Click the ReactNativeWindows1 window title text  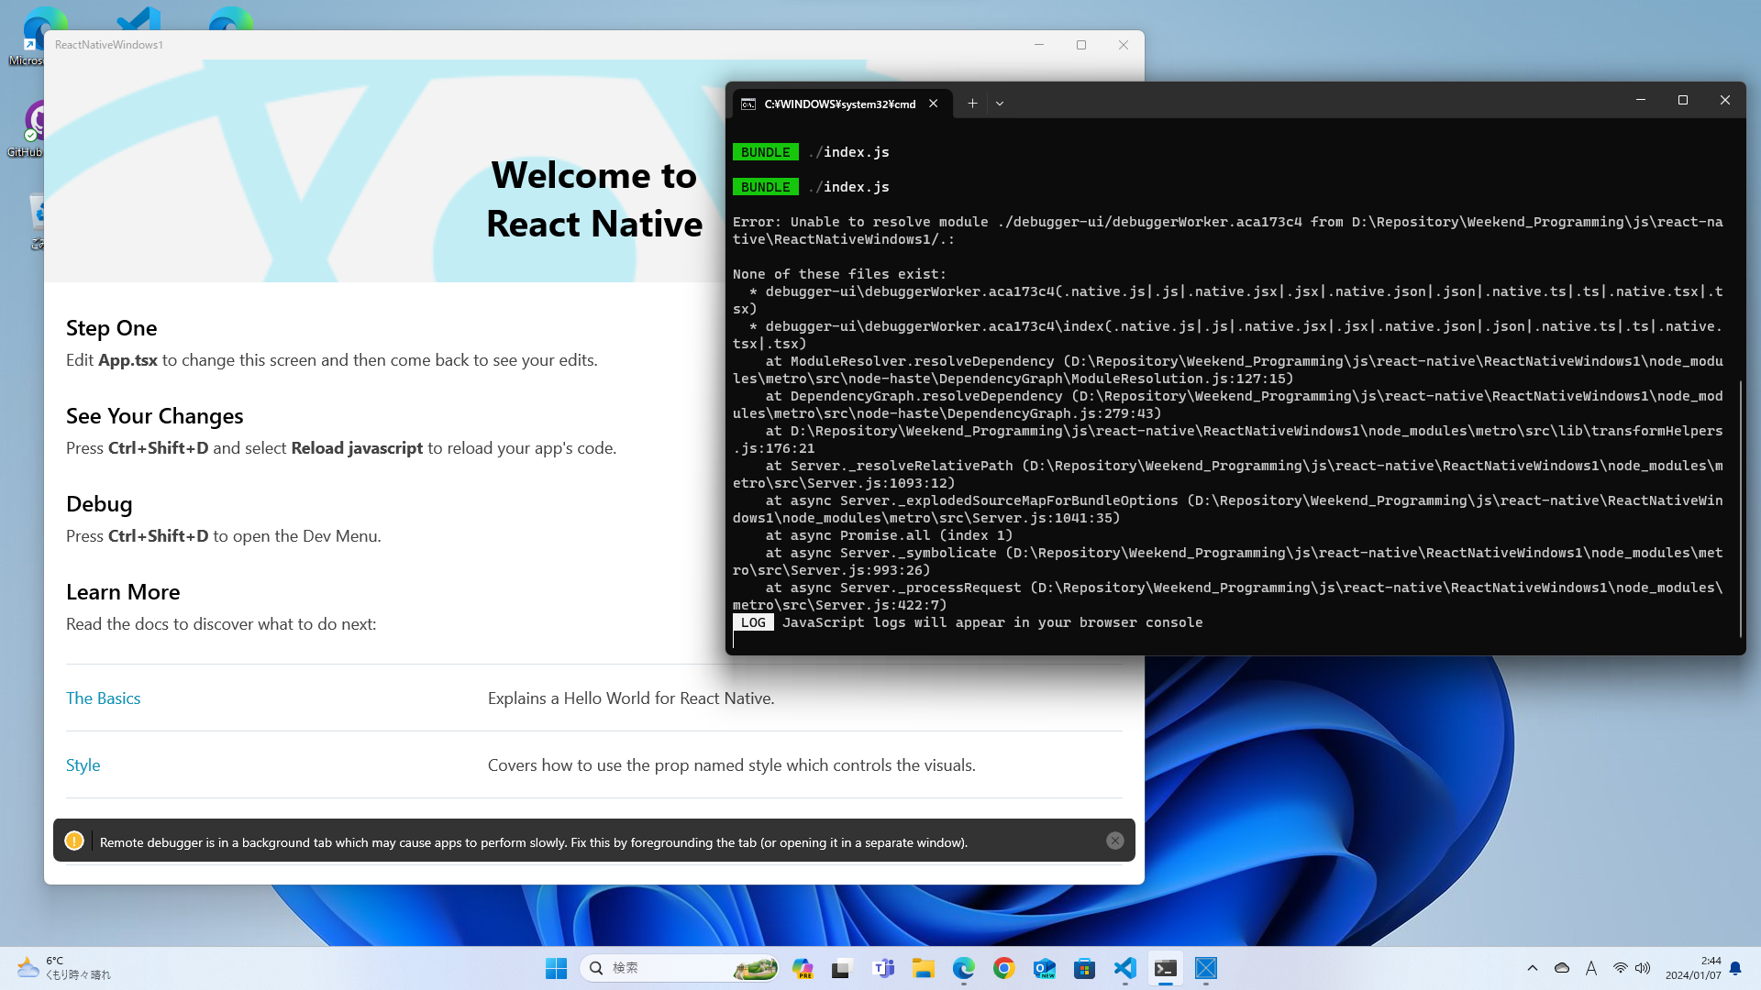(109, 45)
